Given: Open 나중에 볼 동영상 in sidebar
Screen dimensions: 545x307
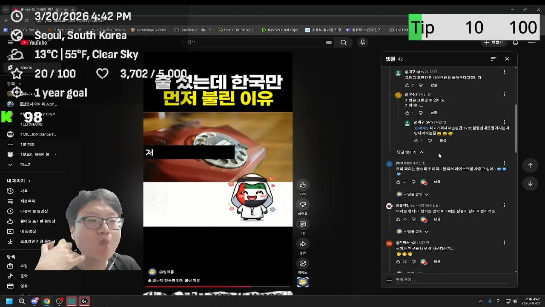Looking at the screenshot, I should click(x=32, y=211).
